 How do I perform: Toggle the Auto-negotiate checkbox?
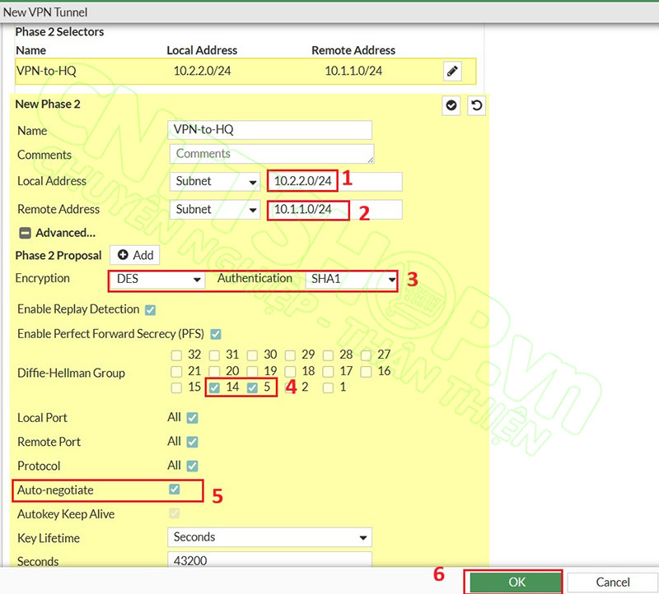tap(174, 490)
